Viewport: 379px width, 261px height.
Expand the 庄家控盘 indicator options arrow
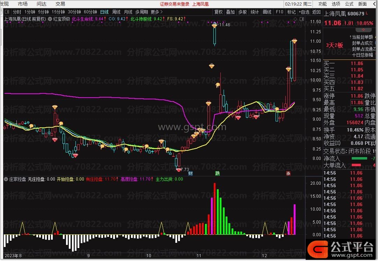(6, 179)
